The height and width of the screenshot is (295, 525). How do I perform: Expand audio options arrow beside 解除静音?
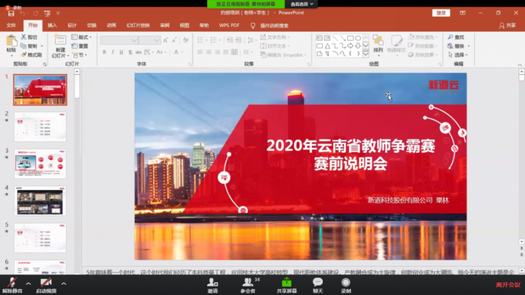tap(28, 283)
